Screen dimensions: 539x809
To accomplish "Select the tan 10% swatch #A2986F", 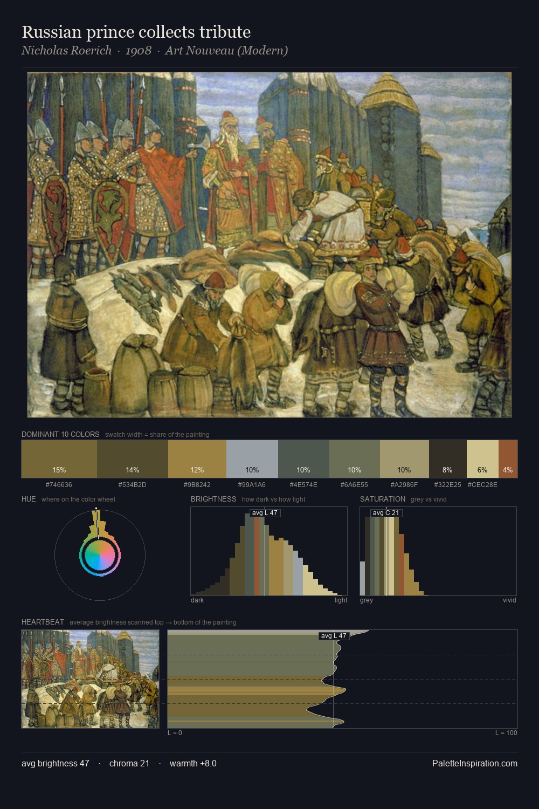I will click(x=404, y=459).
